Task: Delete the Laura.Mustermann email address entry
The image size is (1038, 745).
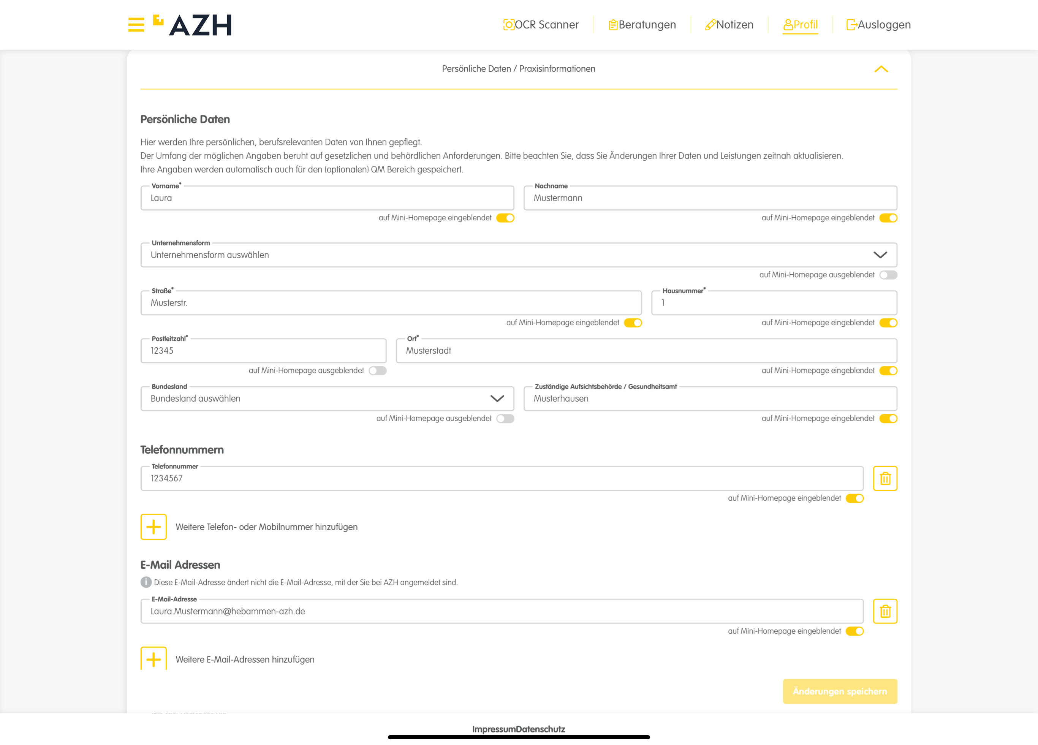Action: tap(885, 611)
